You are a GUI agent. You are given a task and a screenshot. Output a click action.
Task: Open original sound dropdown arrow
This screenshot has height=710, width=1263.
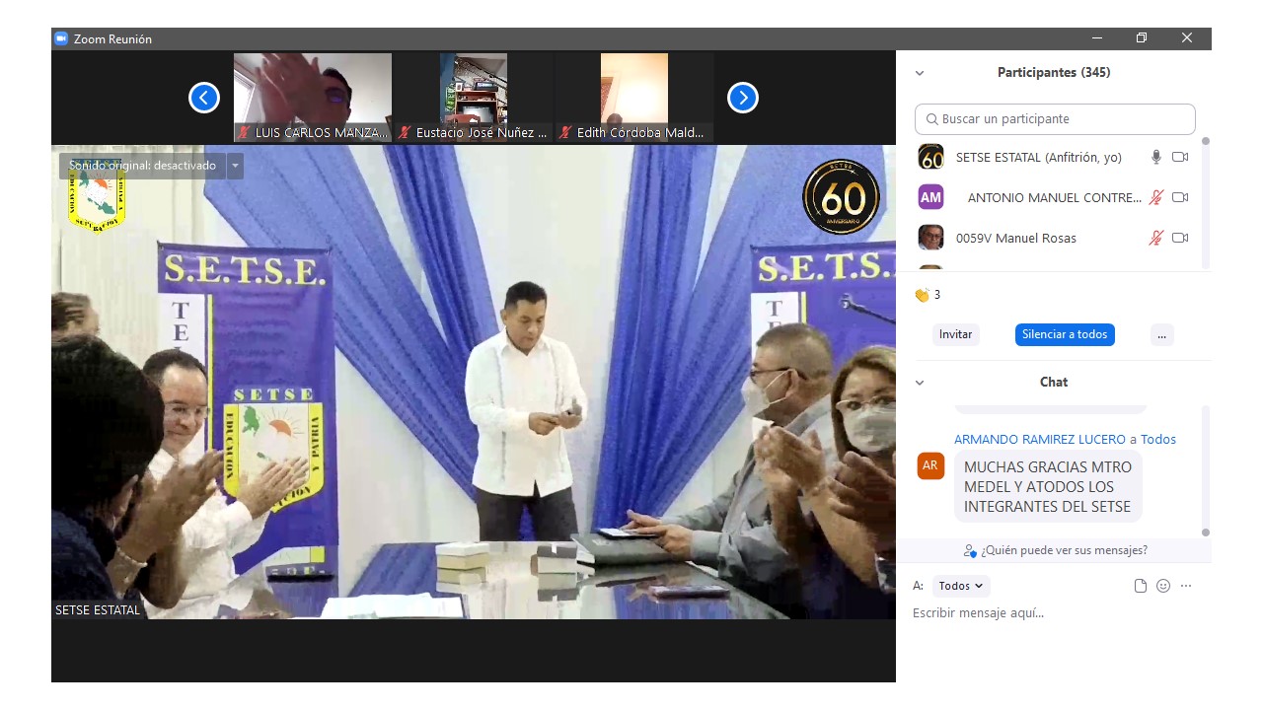coord(235,166)
